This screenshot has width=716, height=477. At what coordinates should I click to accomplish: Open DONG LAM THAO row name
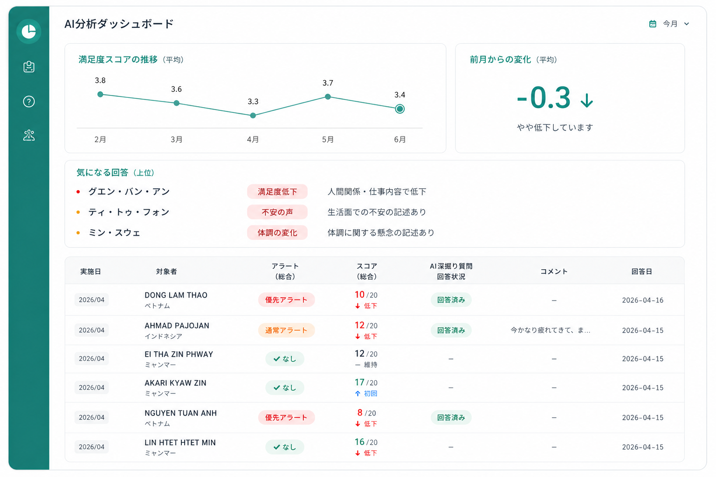[x=176, y=295]
